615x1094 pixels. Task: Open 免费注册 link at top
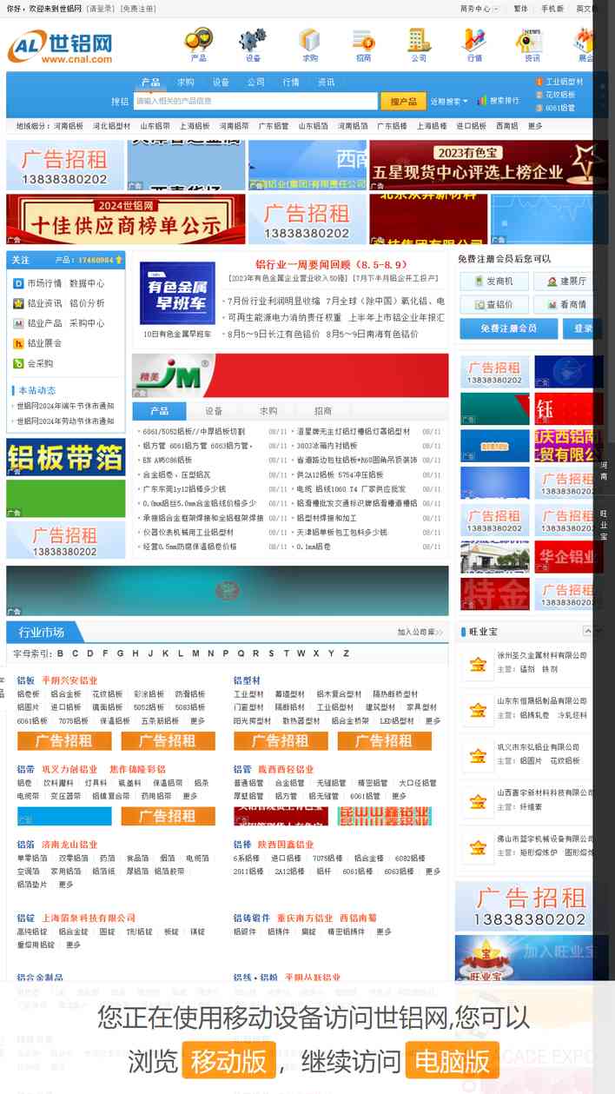pos(137,9)
